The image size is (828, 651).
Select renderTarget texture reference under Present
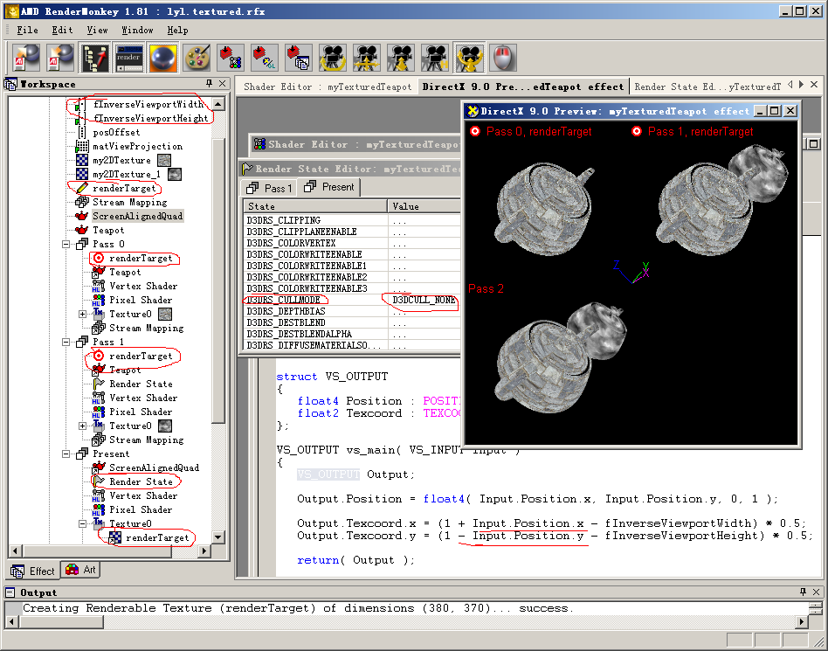click(157, 538)
